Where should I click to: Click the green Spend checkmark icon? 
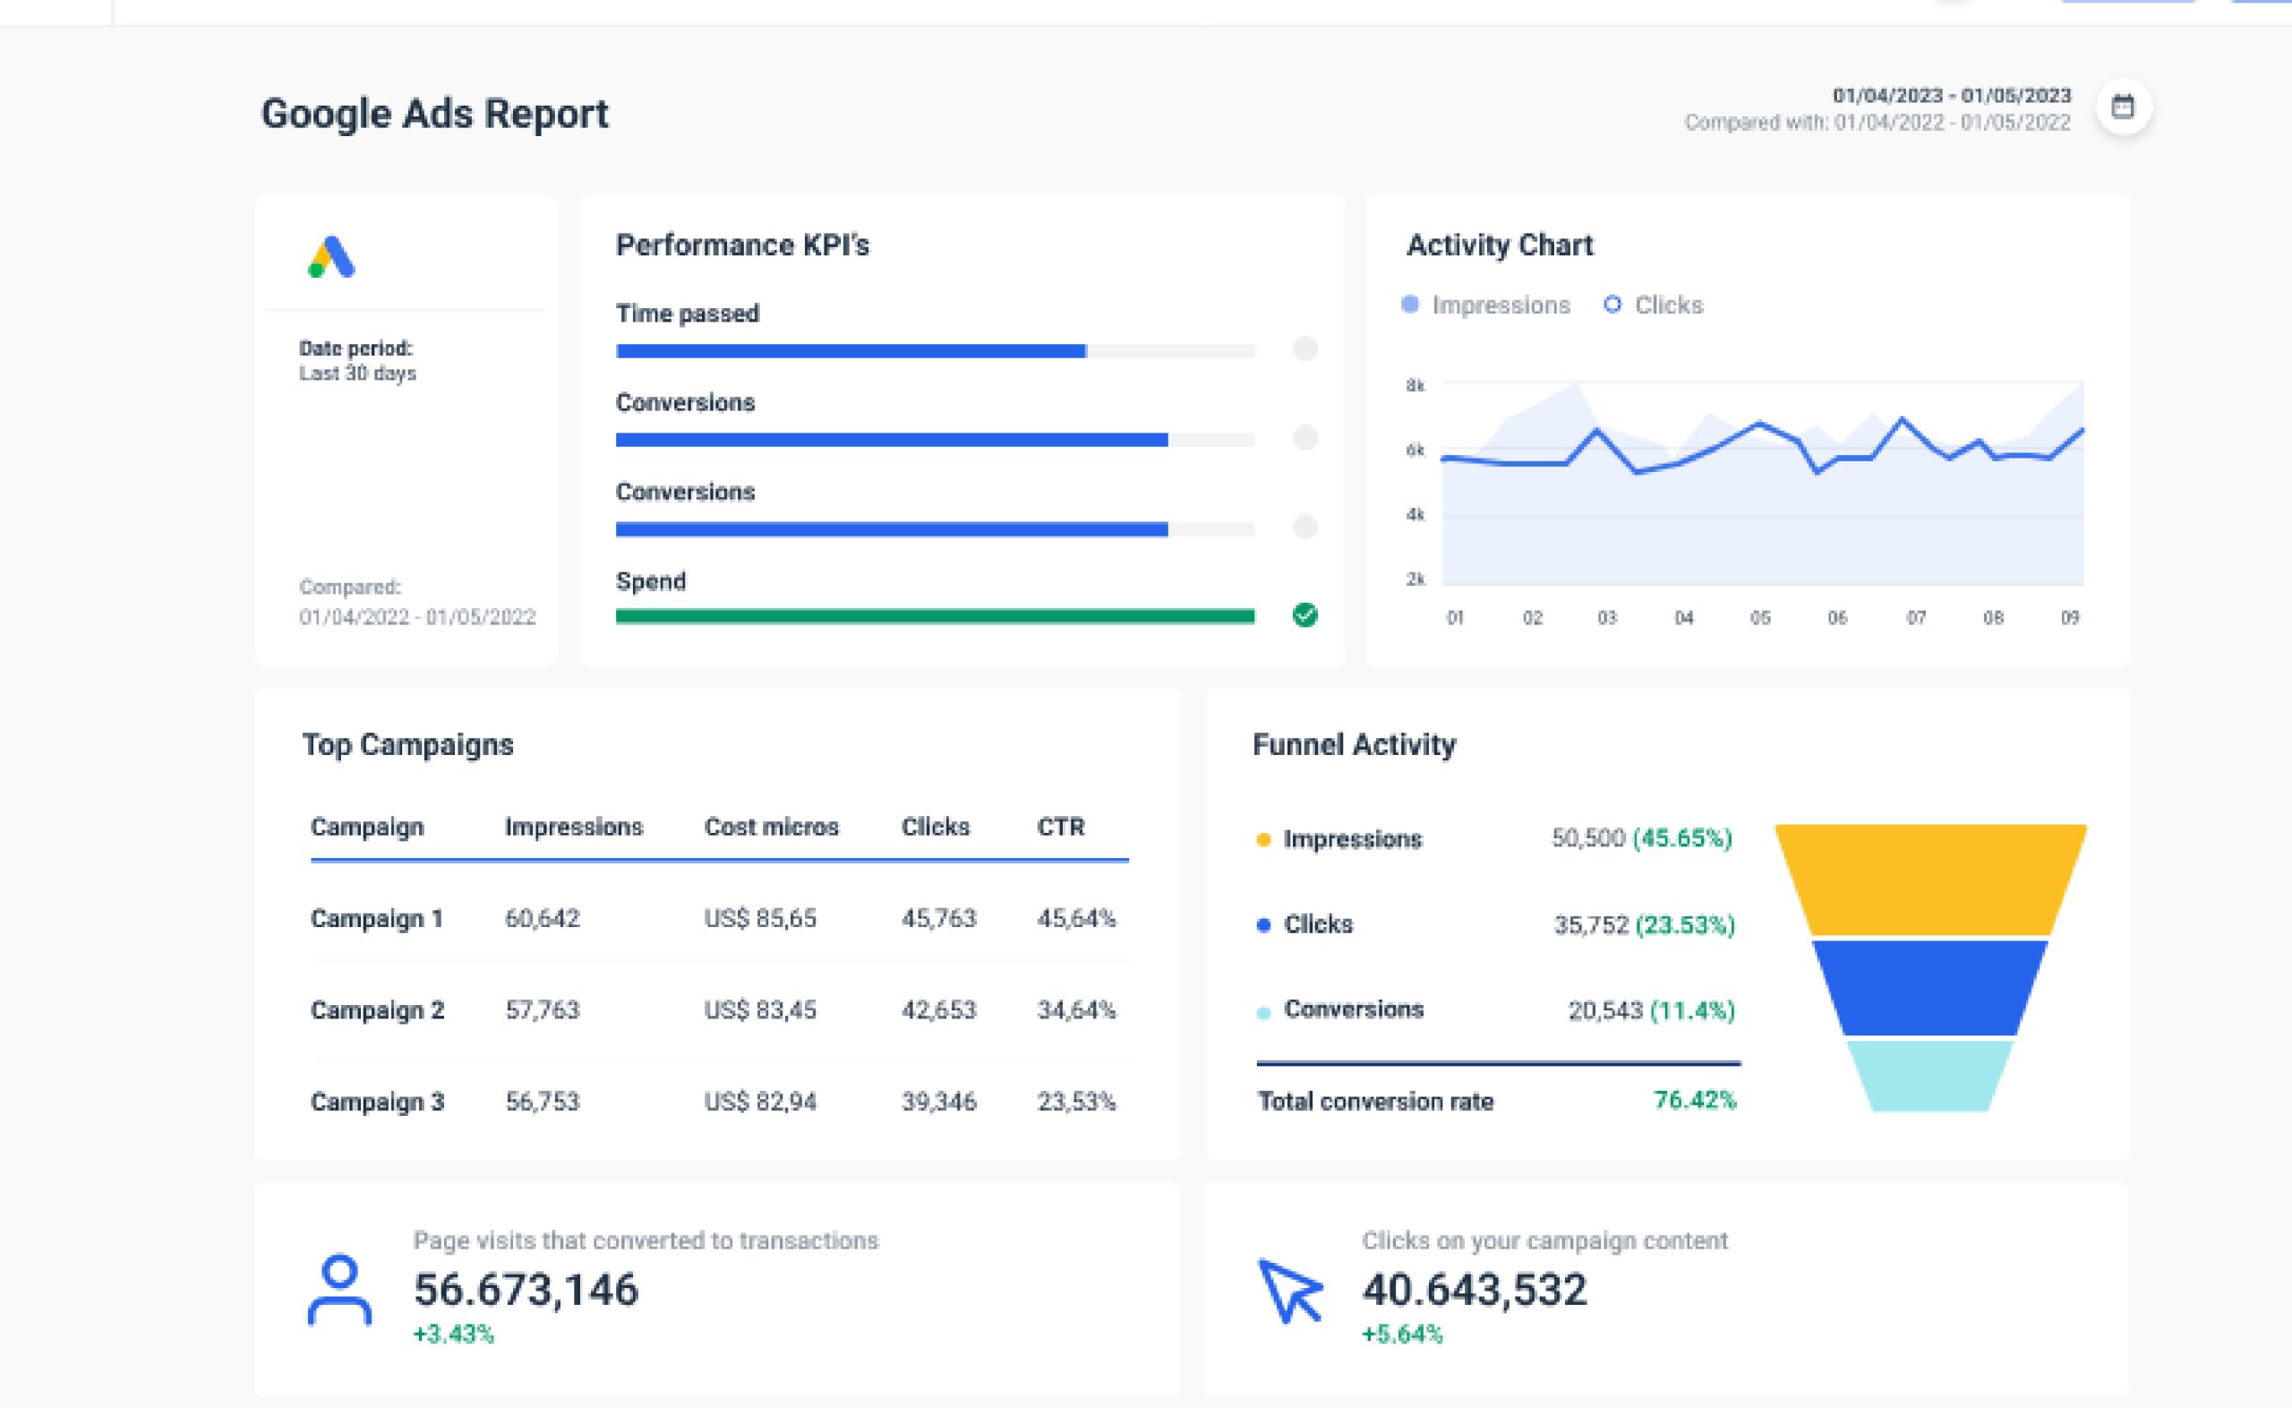click(1304, 614)
